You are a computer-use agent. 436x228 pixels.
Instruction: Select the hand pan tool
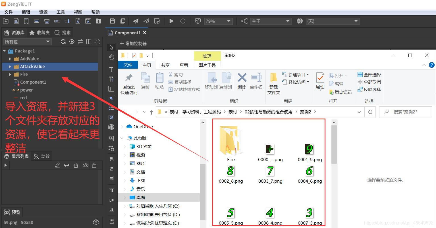coord(111,58)
